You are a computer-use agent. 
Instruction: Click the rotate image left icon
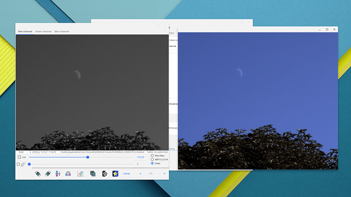pos(38,174)
